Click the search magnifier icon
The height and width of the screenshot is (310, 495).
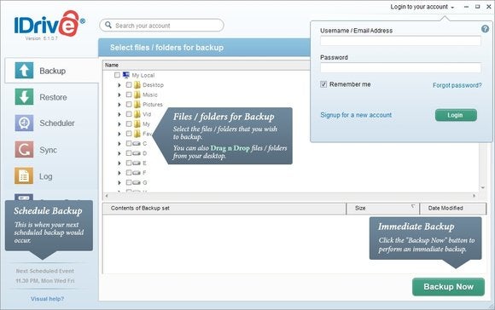108,25
